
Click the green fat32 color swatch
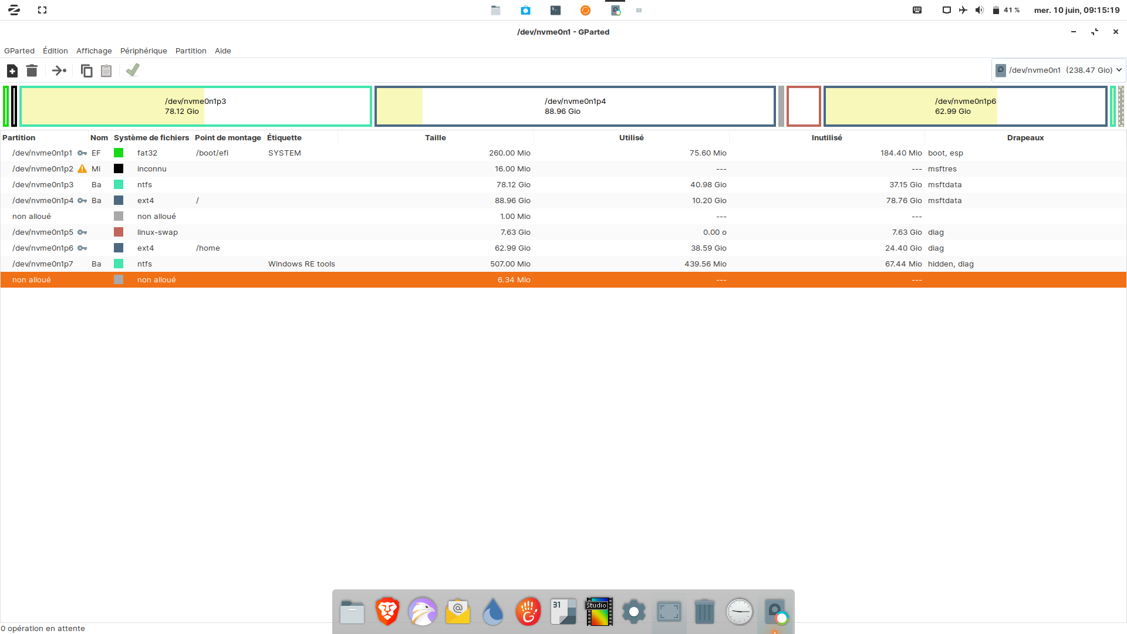point(119,153)
